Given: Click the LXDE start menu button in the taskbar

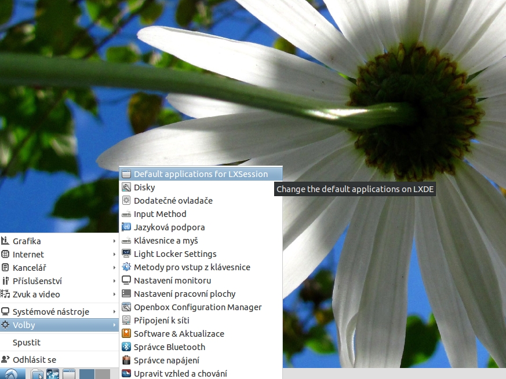Looking at the screenshot, I should point(12,374).
